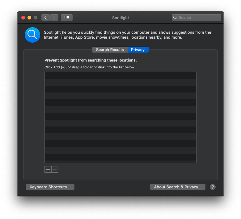Add a location with the plus button
This screenshot has width=241, height=219.
[x=48, y=170]
